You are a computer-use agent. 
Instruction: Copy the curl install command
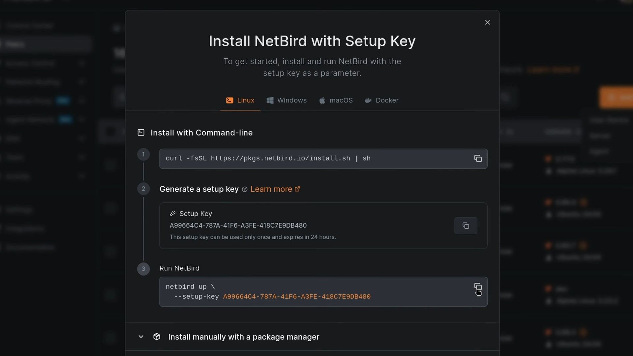pos(478,159)
